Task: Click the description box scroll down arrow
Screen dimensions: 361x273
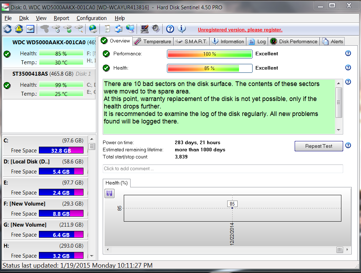Action: coord(339,130)
